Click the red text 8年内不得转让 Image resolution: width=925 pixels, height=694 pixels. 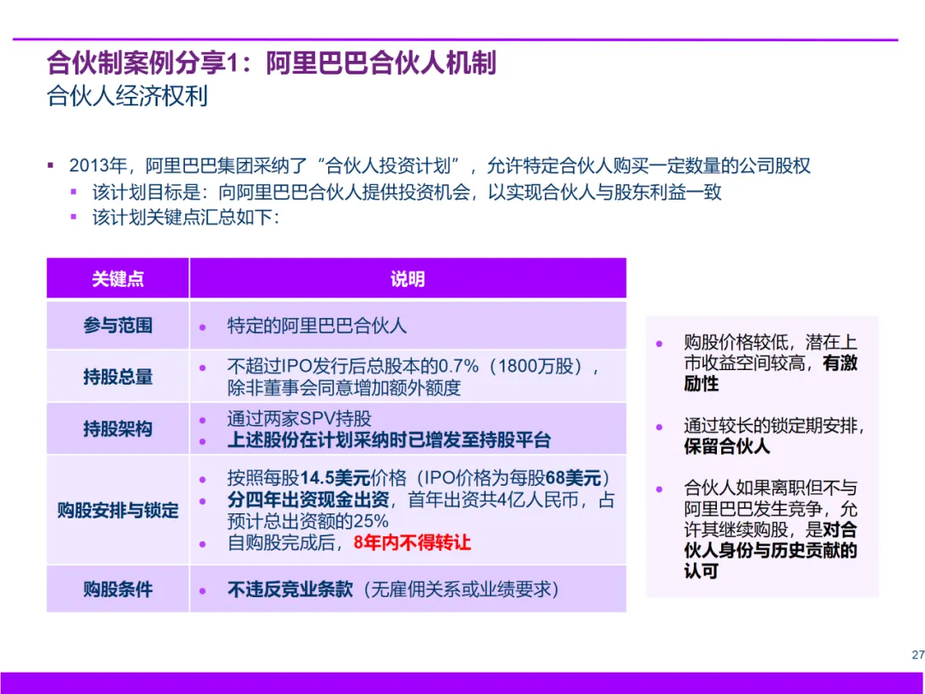coord(412,542)
